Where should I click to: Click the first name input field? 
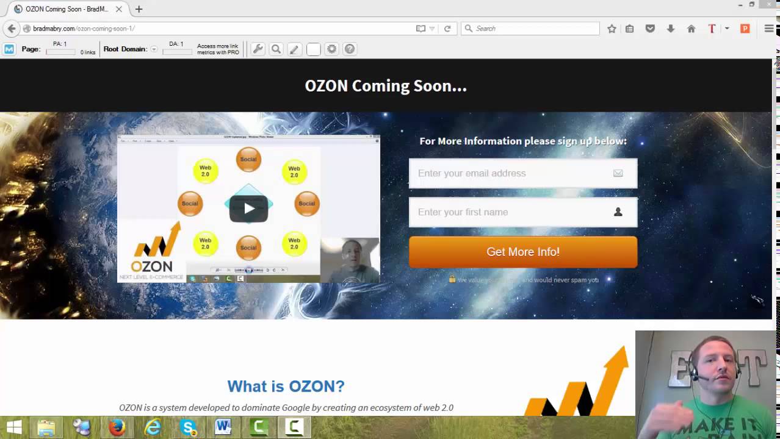coord(523,212)
